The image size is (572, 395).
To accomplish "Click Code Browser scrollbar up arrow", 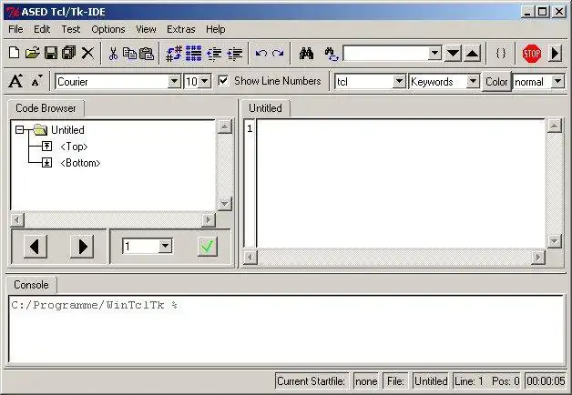I will click(x=225, y=127).
